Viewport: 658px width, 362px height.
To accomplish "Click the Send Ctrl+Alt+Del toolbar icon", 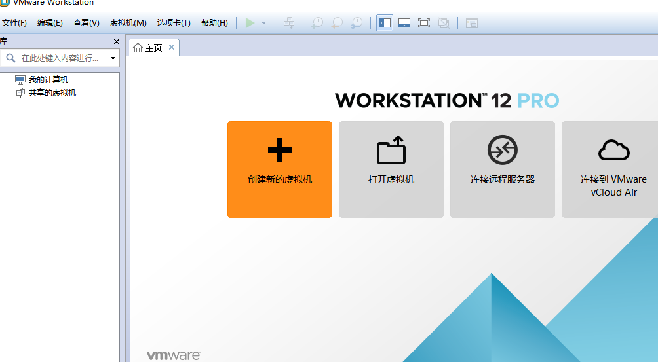I will coord(289,23).
